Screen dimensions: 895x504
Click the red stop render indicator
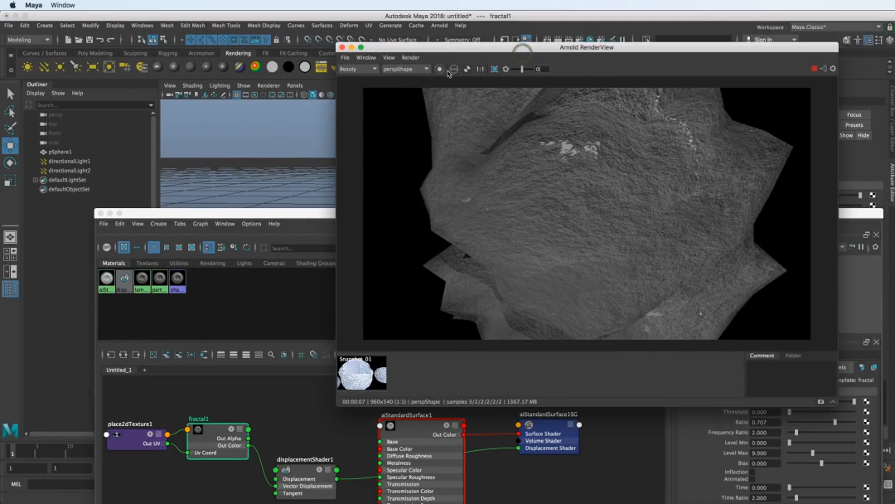814,69
